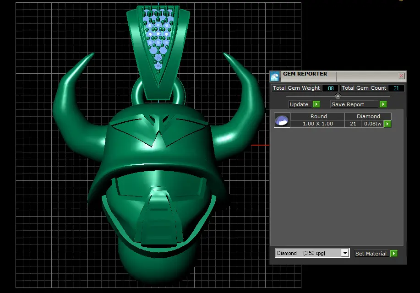This screenshot has width=420, height=293.
Task: Collapse panel using the small up-arrow handle
Action: [338, 96]
